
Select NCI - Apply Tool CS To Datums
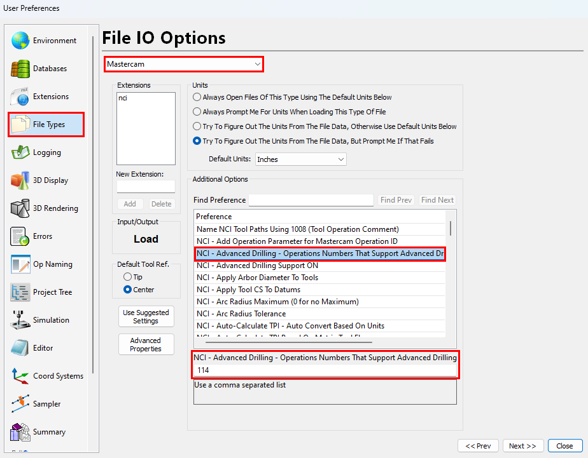tap(319, 290)
